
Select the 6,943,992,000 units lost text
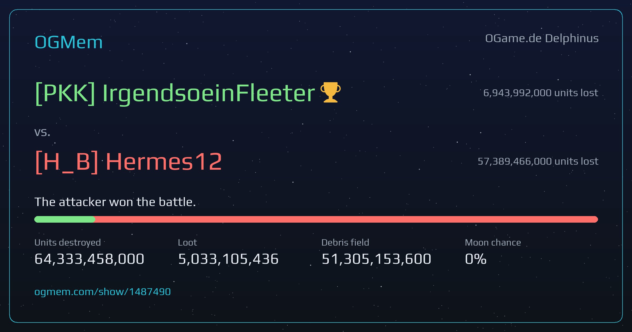point(541,93)
